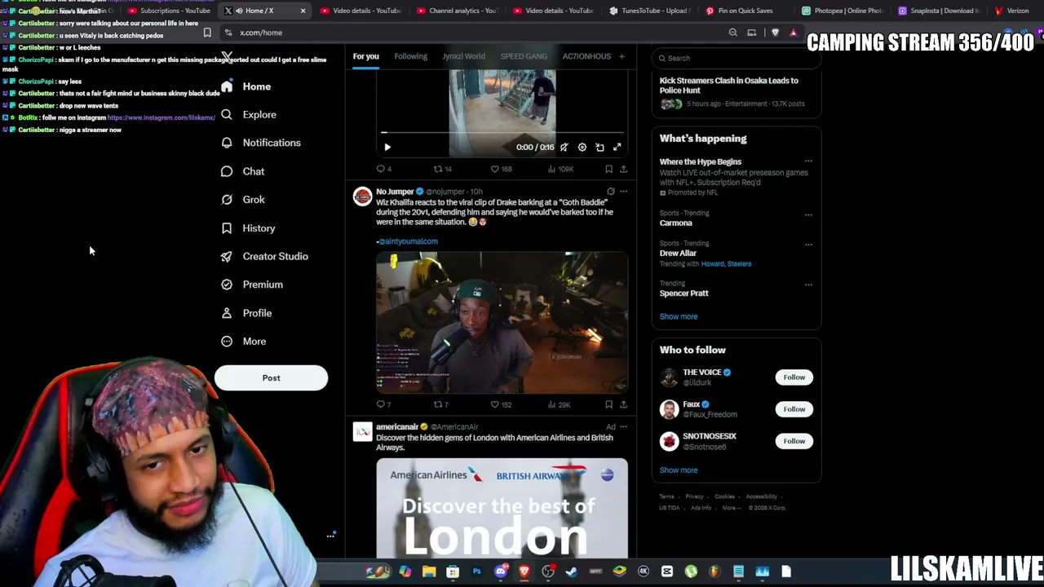Open the @aintyoumalcom mention link

[408, 241]
